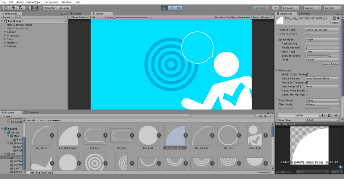The height and width of the screenshot is (179, 344).
Task: Expand the Balloon object in Hierarchy
Action: [5, 32]
